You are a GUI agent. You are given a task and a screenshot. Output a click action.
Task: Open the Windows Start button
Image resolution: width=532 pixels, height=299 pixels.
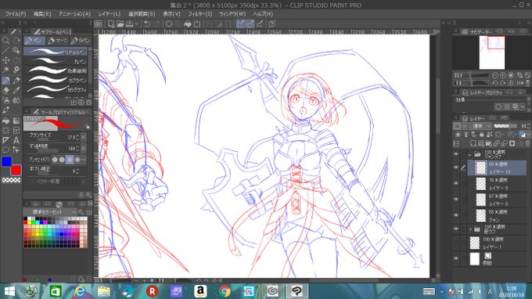(9, 291)
